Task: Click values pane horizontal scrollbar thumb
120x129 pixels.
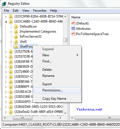Action: click(97, 118)
